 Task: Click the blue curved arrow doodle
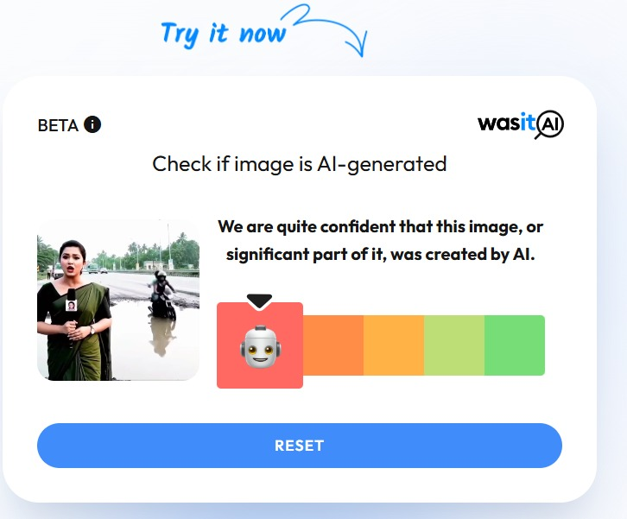click(325, 30)
